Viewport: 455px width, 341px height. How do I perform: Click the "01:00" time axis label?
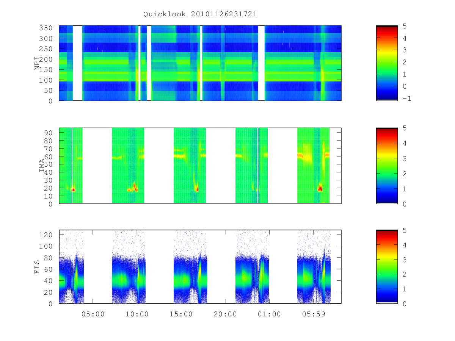(x=269, y=314)
